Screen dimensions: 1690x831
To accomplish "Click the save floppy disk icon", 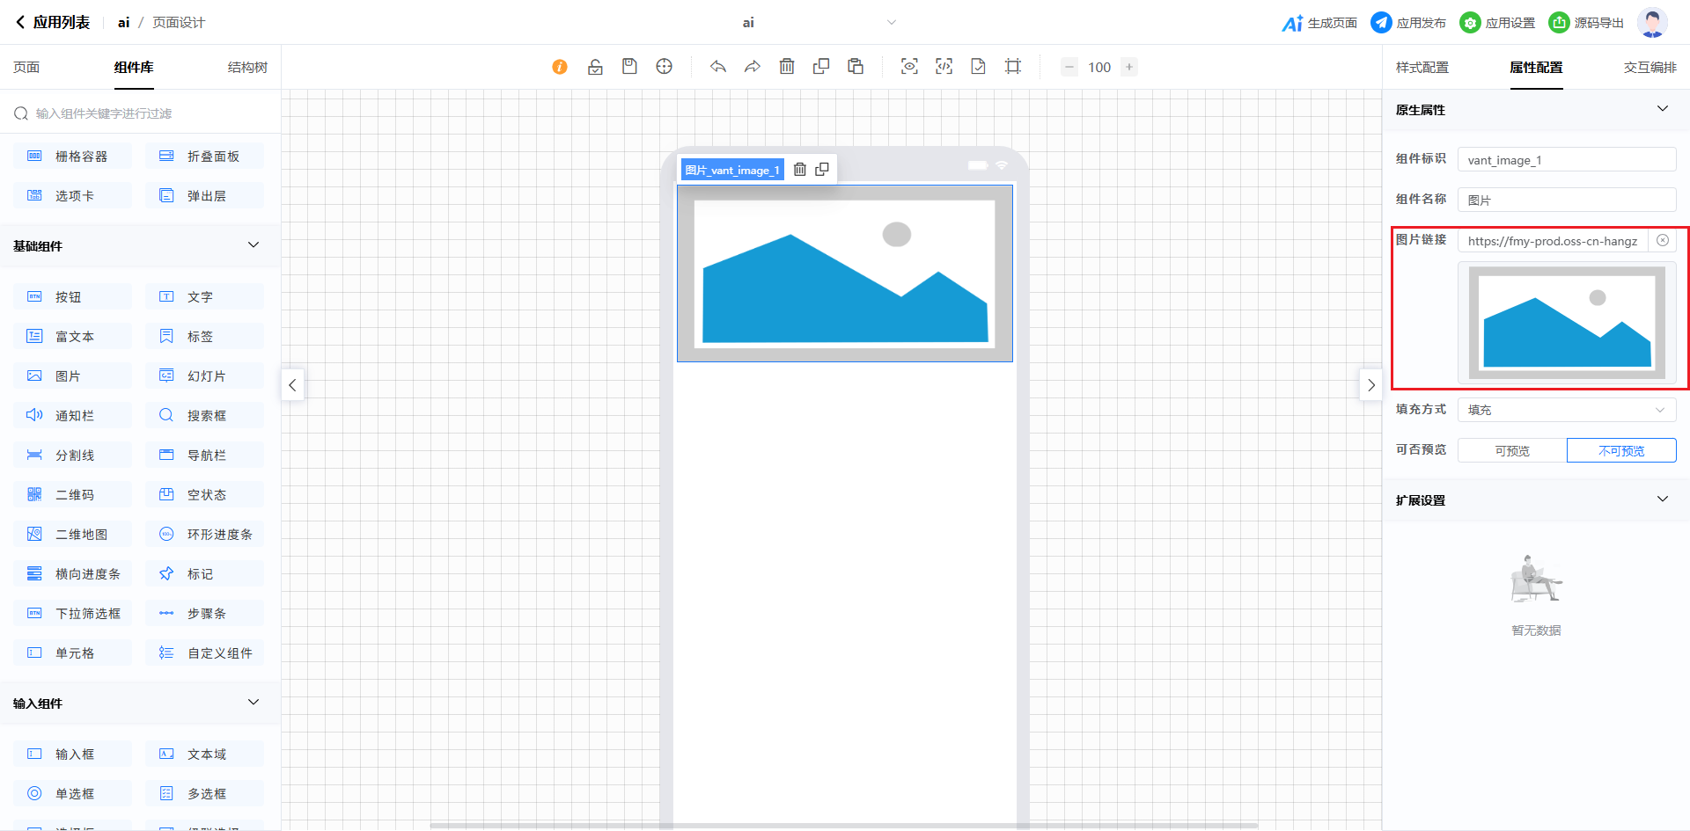I will (x=629, y=67).
